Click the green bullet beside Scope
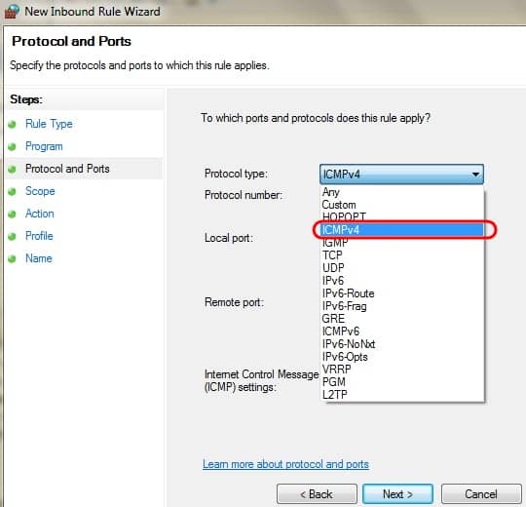The width and height of the screenshot is (526, 507). 12,191
